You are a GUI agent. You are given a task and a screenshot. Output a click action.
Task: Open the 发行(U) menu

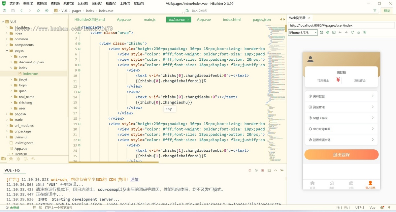(x=97, y=3)
